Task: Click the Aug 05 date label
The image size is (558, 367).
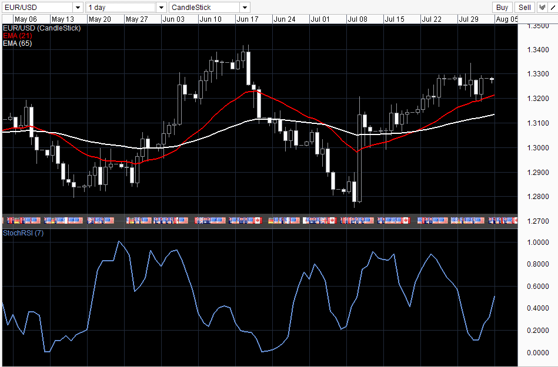Action: click(x=507, y=19)
